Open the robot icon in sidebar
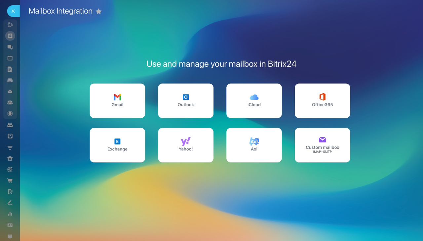The width and height of the screenshot is (423, 241). pyautogui.click(x=10, y=125)
